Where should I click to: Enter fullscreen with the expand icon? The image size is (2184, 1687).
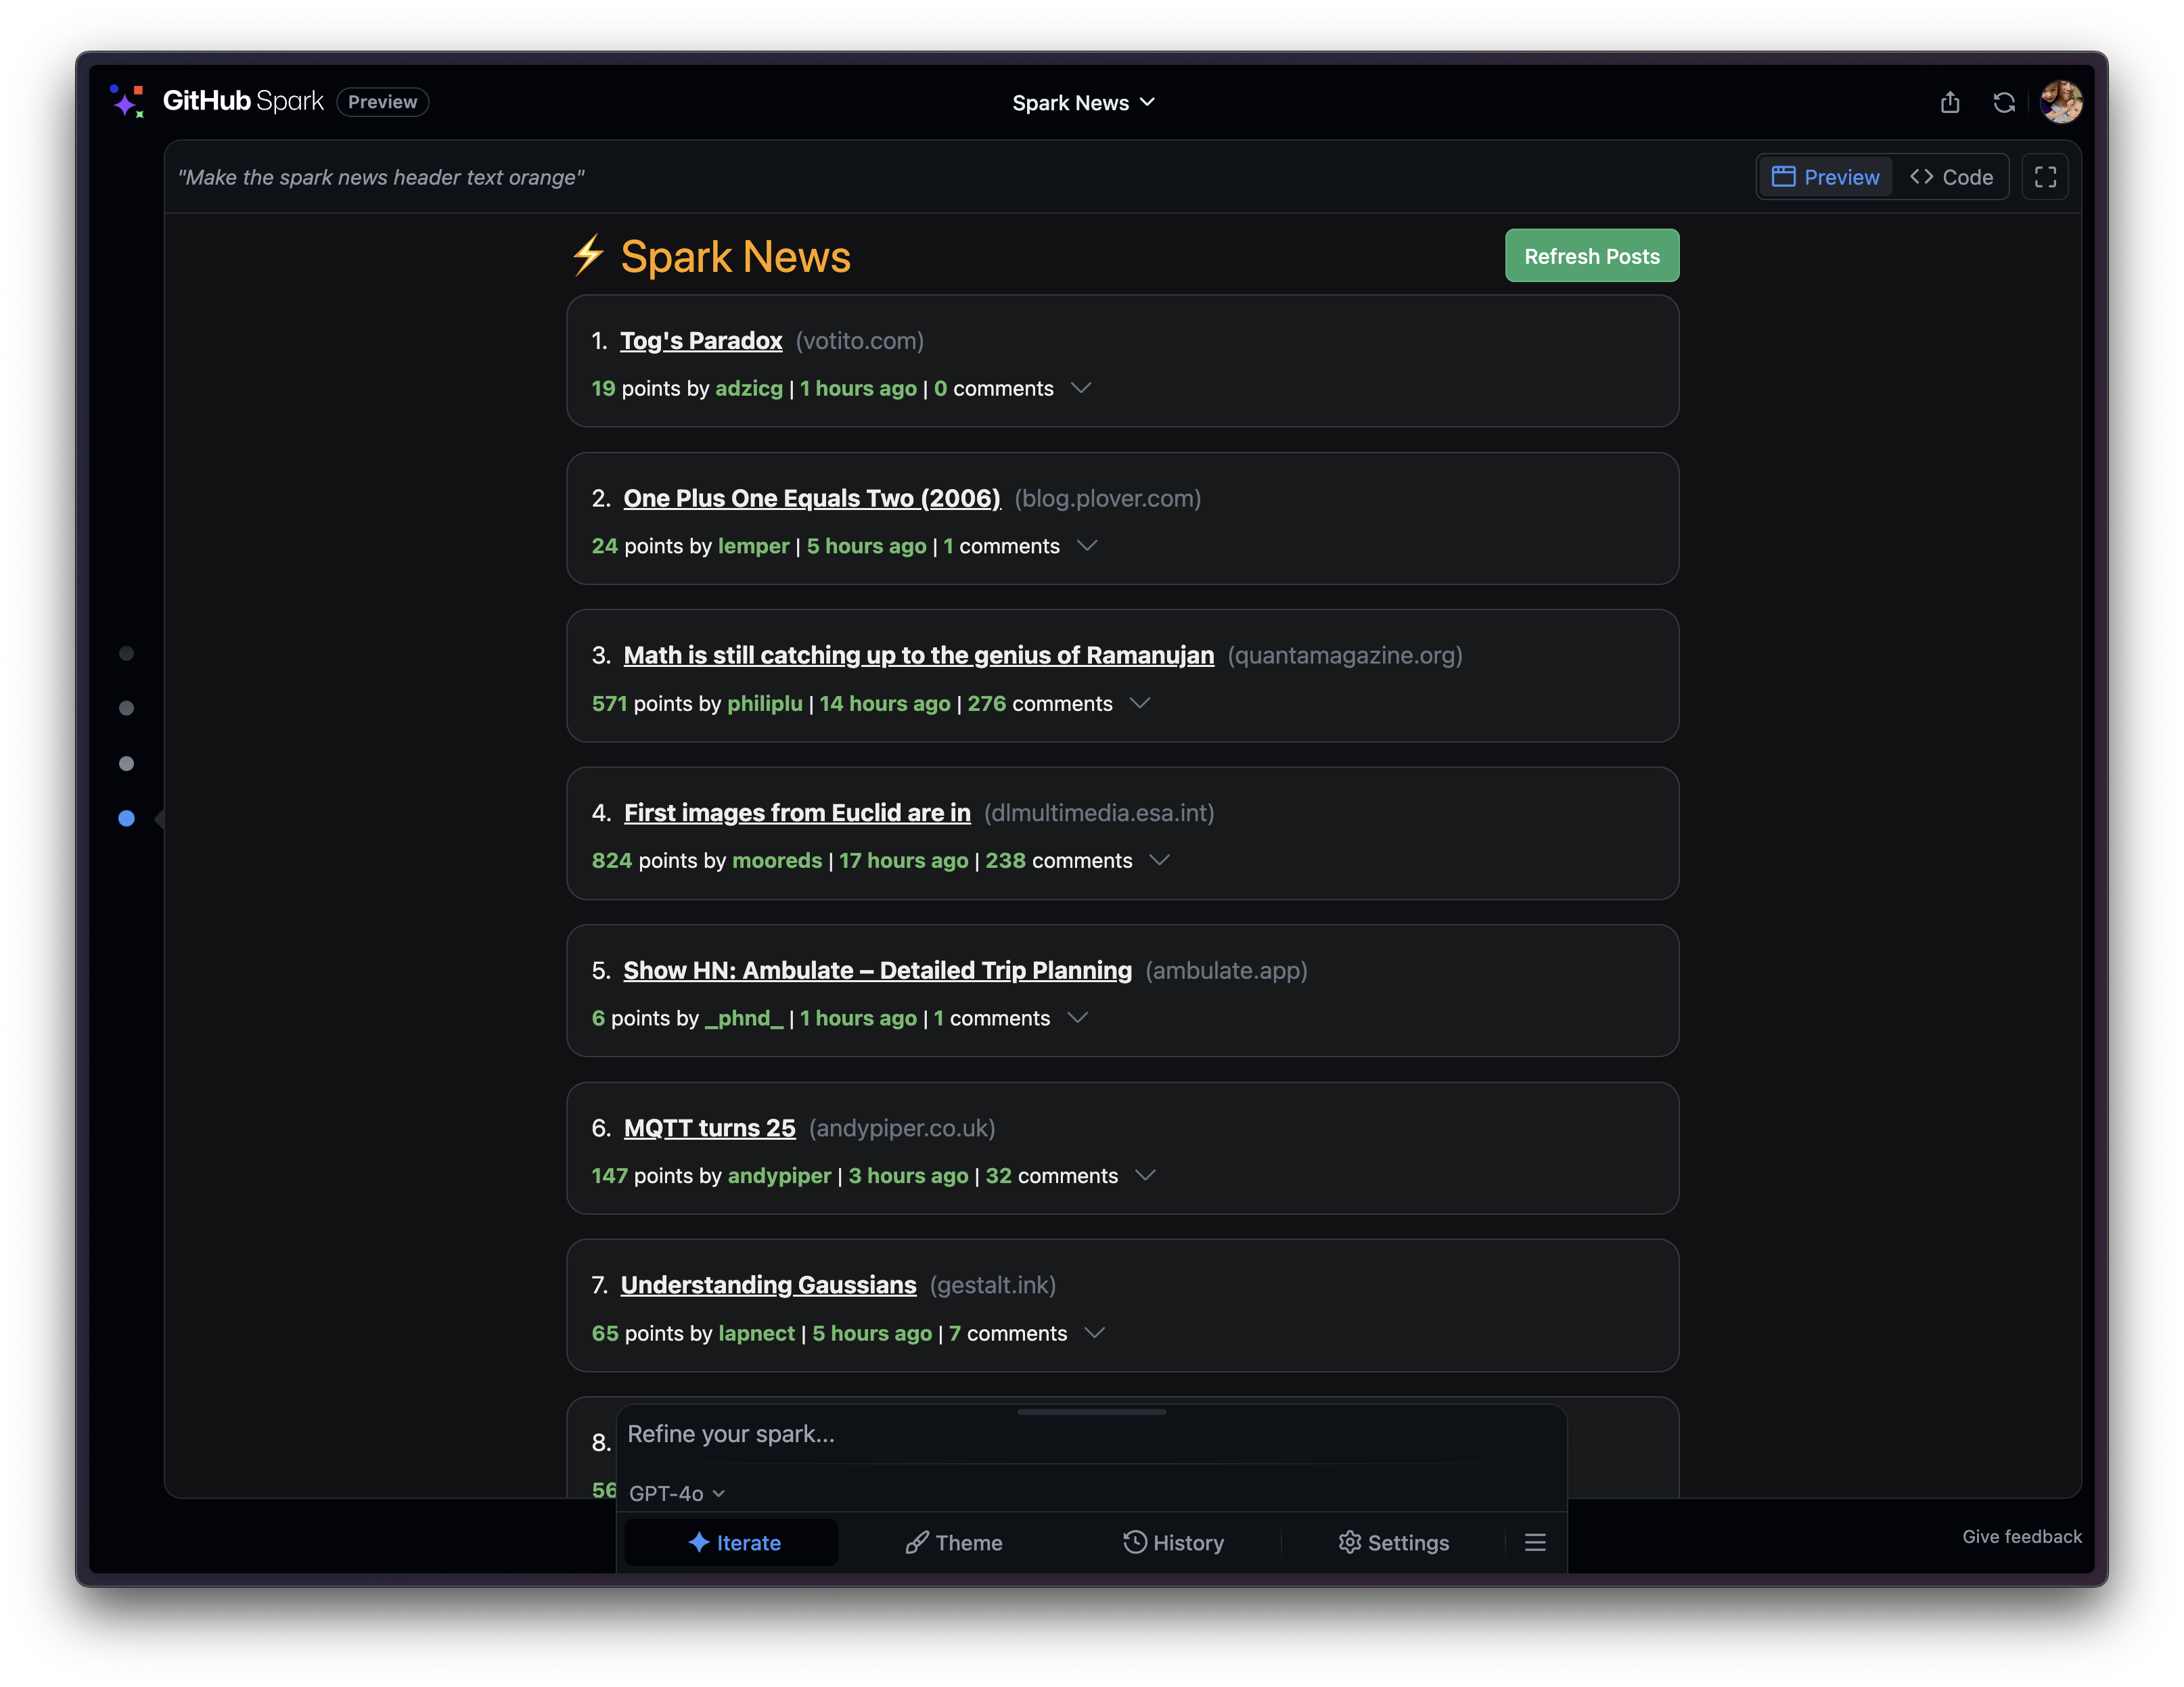[x=2045, y=176]
